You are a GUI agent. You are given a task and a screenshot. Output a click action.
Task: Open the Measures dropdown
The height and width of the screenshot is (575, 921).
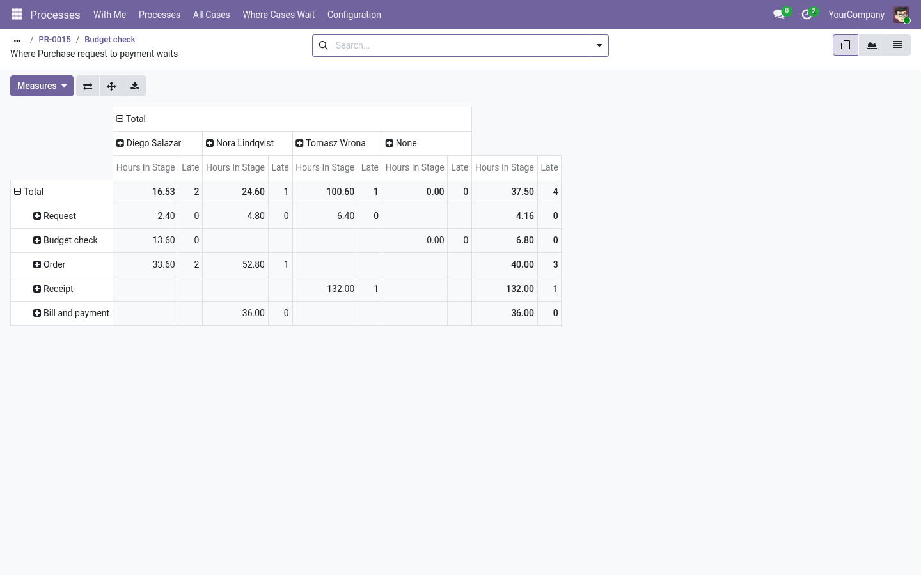[42, 86]
